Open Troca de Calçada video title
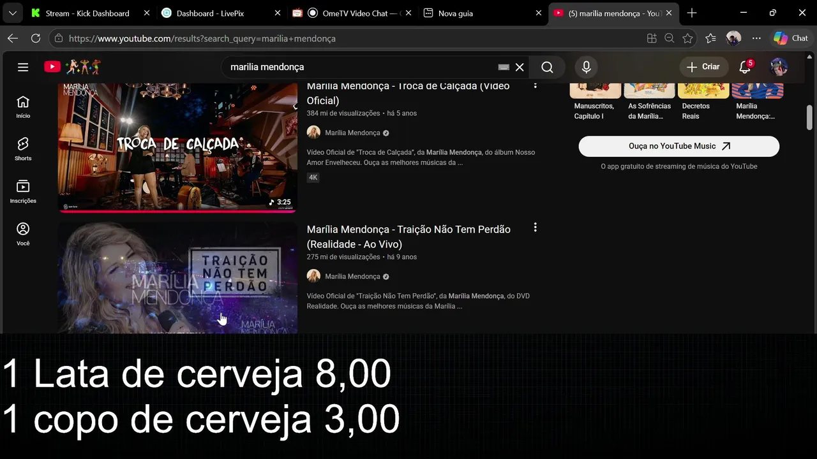This screenshot has height=459, width=817. 408,93
